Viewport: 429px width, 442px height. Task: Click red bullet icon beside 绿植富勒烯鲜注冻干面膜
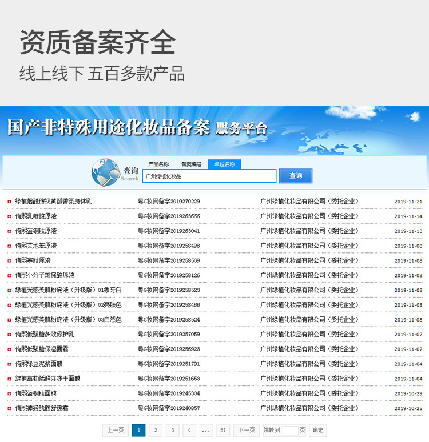9,379
